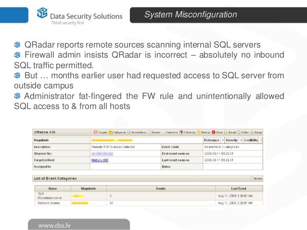Click the empty Notes field
The width and height of the screenshot is (307, 230).
point(233,167)
